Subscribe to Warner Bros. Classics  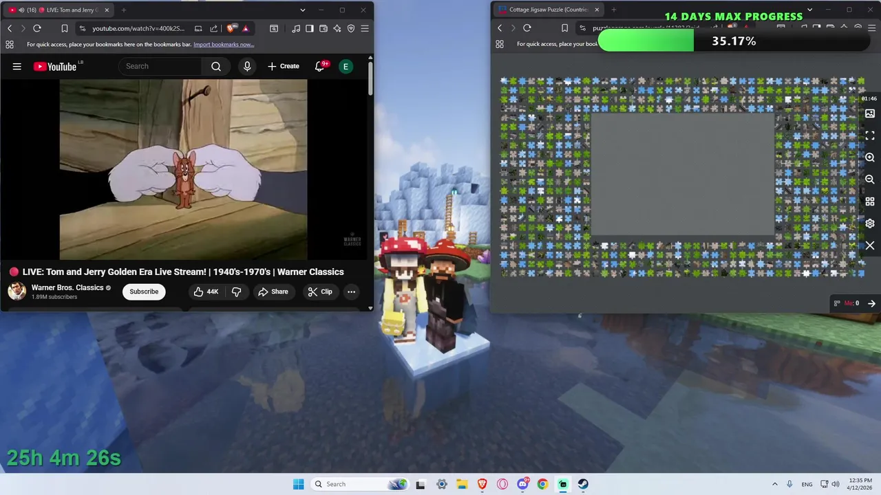tap(144, 291)
